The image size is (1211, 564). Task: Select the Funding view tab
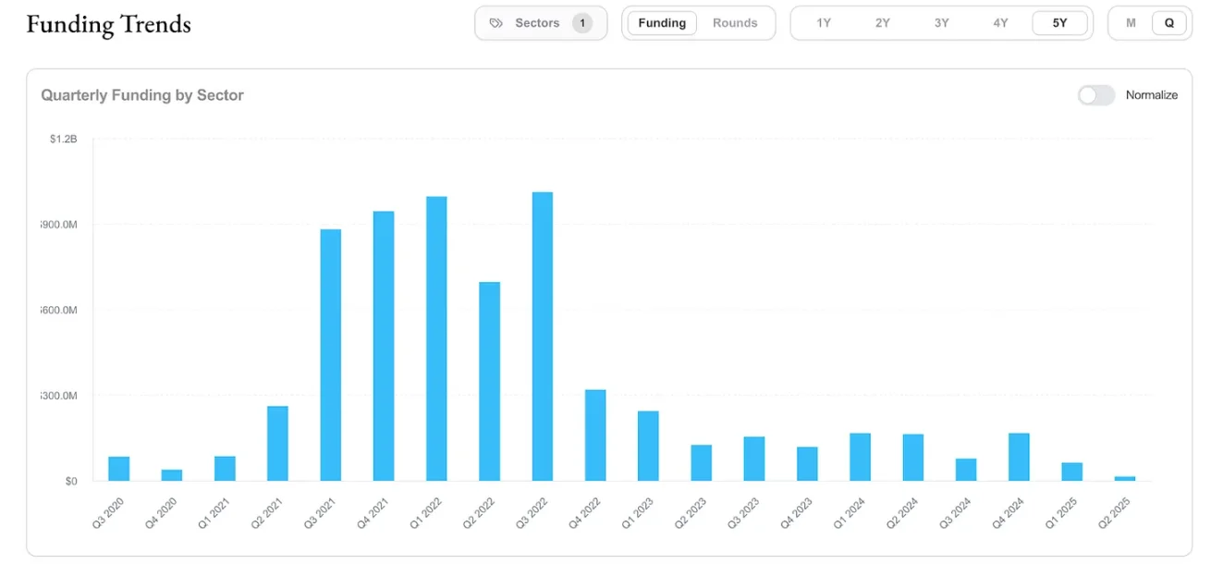coord(662,23)
